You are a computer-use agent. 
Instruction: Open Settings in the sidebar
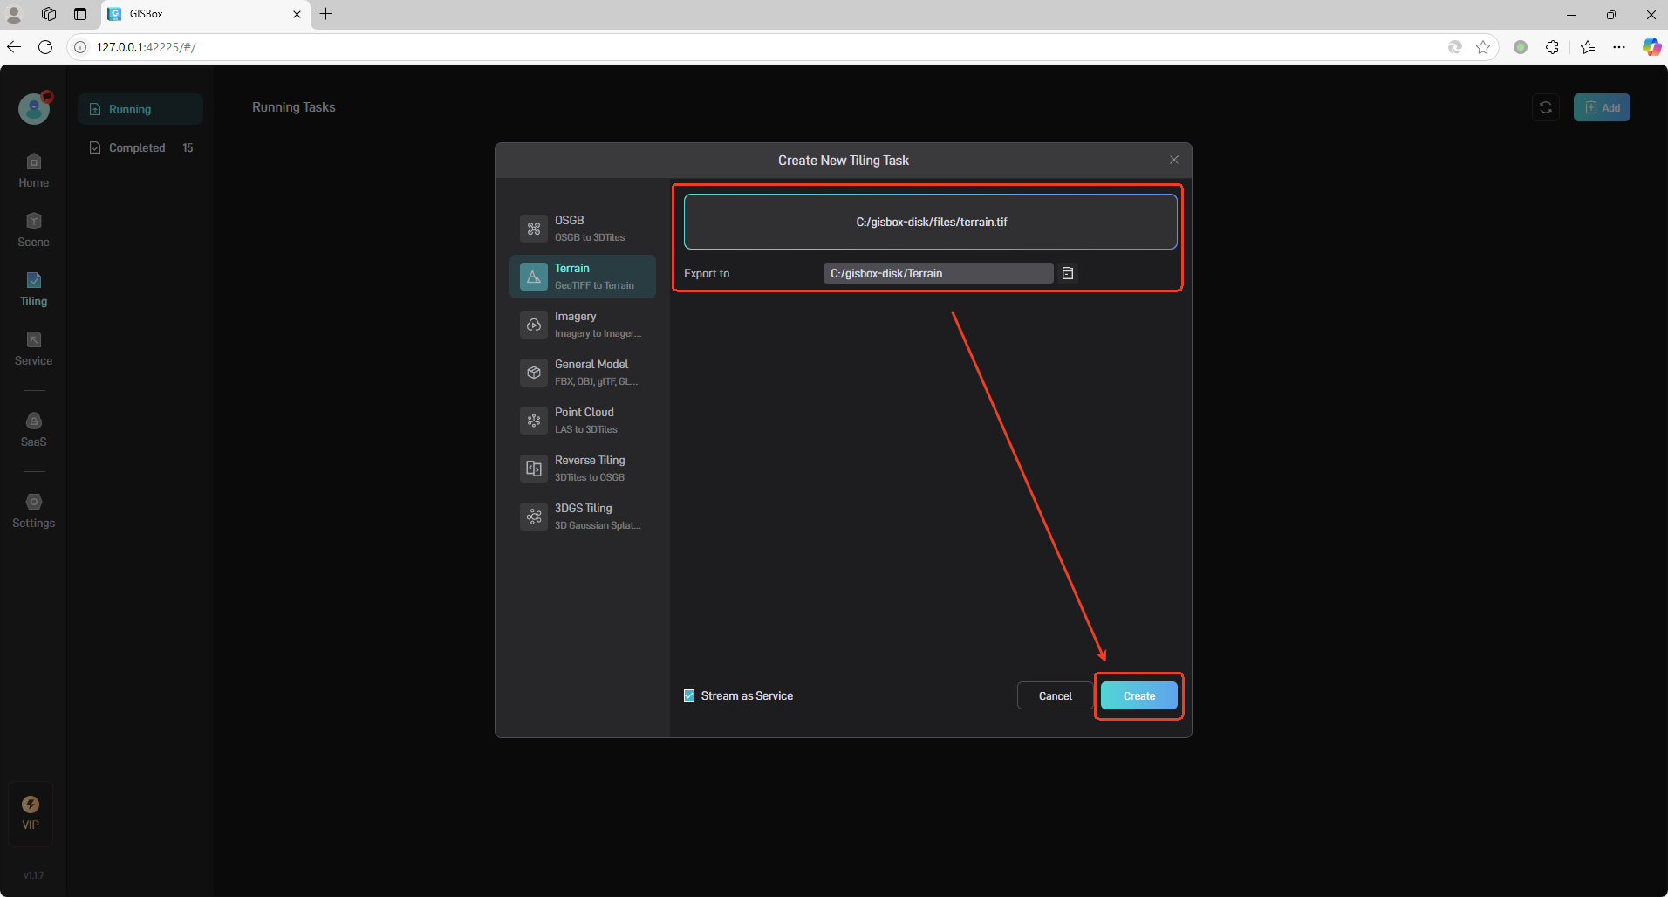[x=33, y=510]
